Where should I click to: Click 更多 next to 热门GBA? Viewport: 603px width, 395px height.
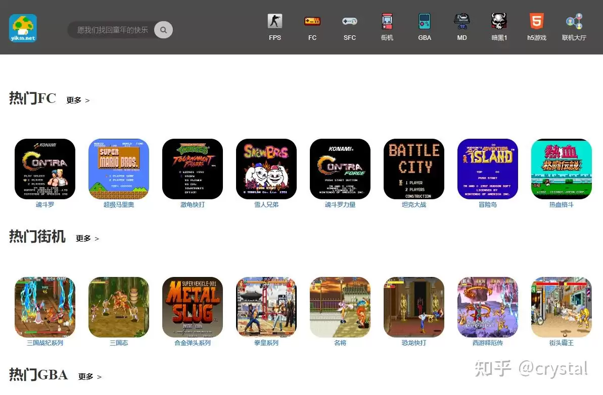pos(90,376)
